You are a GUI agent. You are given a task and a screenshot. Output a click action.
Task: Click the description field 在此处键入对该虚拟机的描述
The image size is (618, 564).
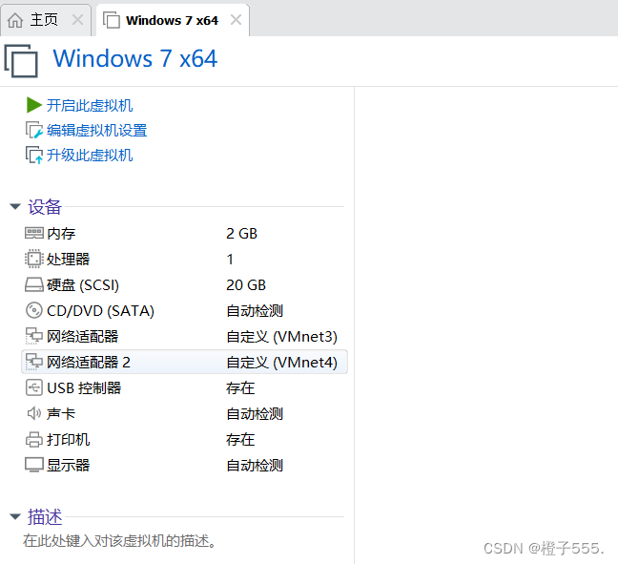click(119, 541)
